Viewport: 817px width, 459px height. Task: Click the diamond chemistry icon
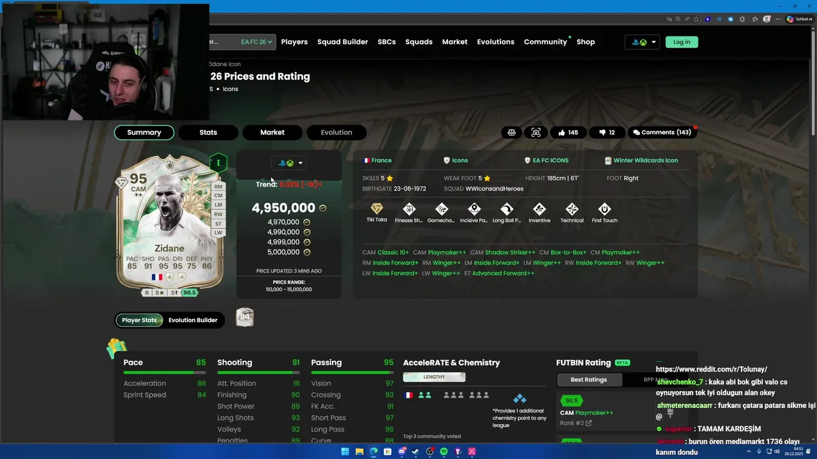(520, 399)
